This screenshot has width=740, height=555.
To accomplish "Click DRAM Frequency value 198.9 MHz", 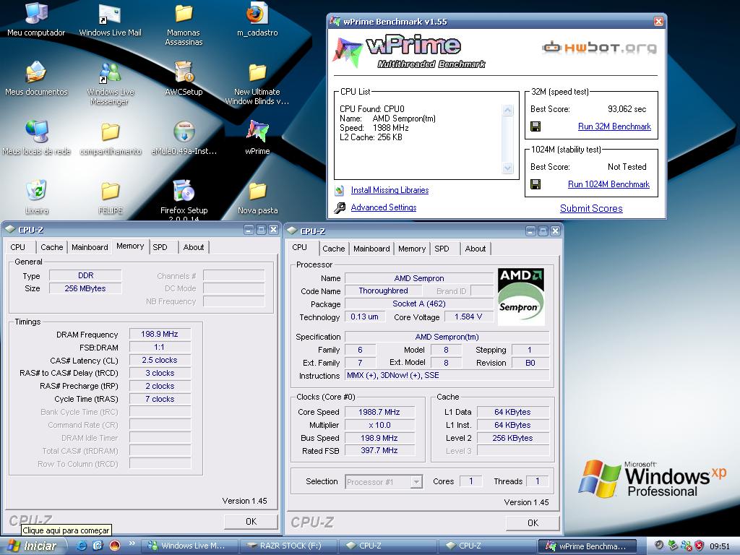I will [x=160, y=334].
